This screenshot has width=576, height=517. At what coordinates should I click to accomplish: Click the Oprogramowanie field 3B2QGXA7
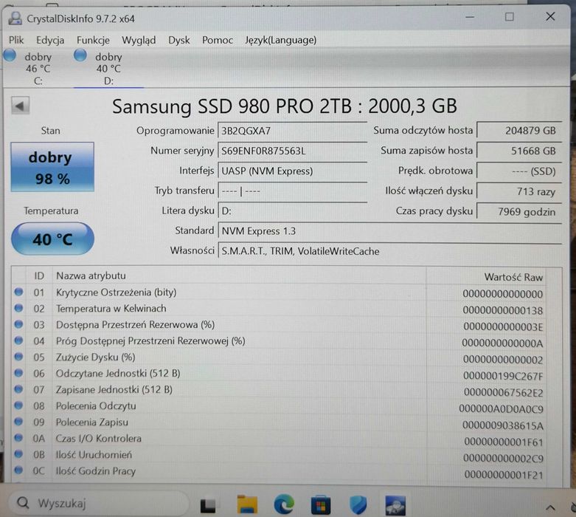click(x=292, y=131)
